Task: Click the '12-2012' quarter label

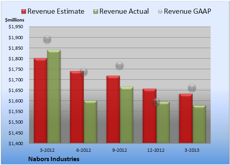Action: point(156,150)
